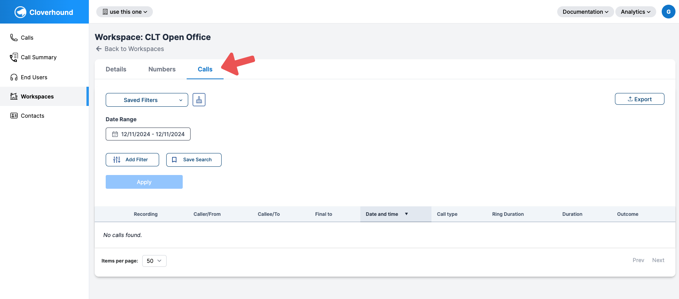
Task: Select Workspaces in the sidebar
Action: click(44, 96)
